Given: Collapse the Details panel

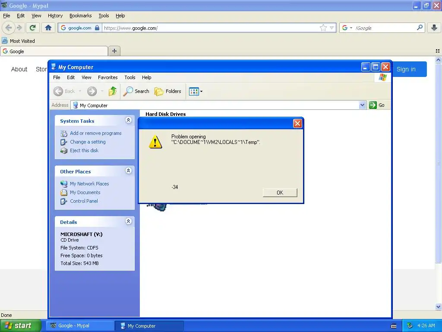Looking at the screenshot, I should click(x=128, y=221).
